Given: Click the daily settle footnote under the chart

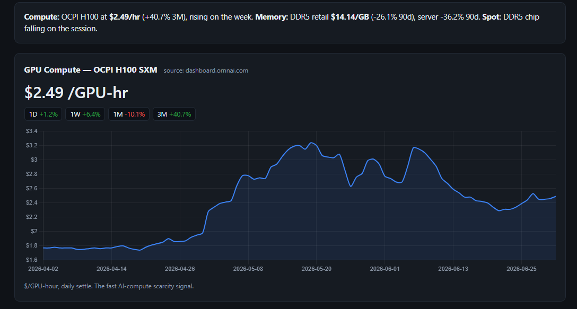Looking at the screenshot, I should click(109, 286).
